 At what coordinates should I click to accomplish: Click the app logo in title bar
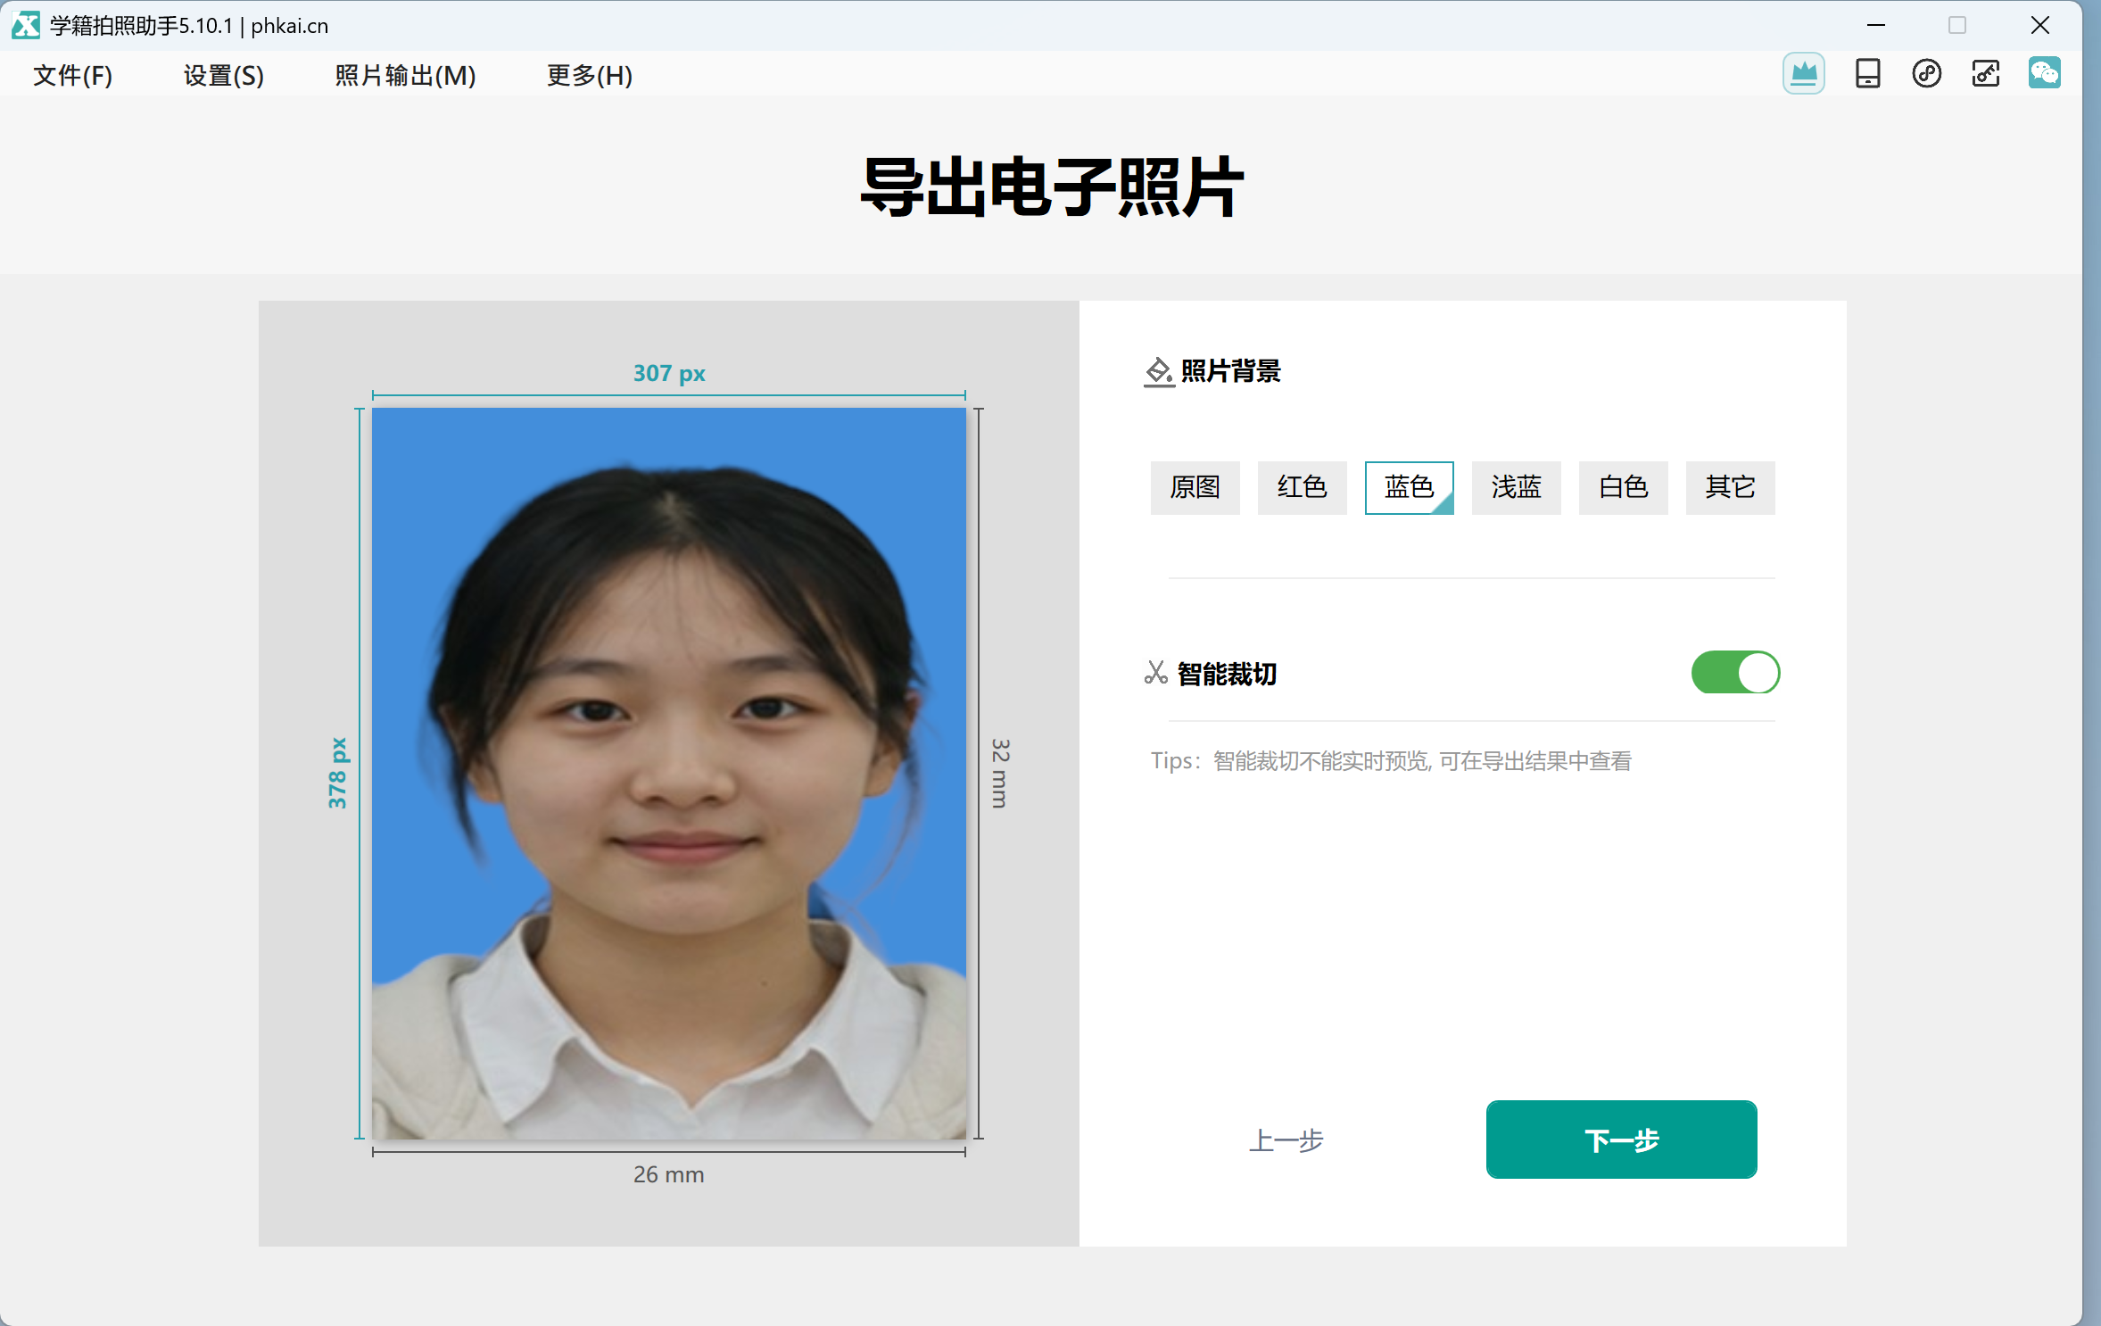coord(26,25)
